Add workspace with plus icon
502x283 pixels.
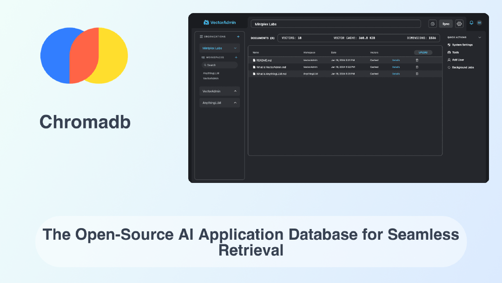236,57
